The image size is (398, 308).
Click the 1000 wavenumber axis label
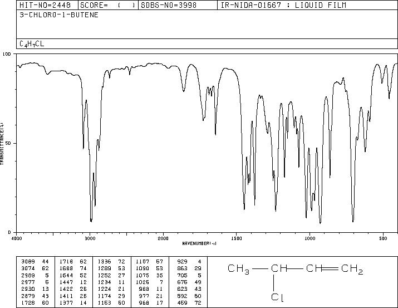point(309,238)
